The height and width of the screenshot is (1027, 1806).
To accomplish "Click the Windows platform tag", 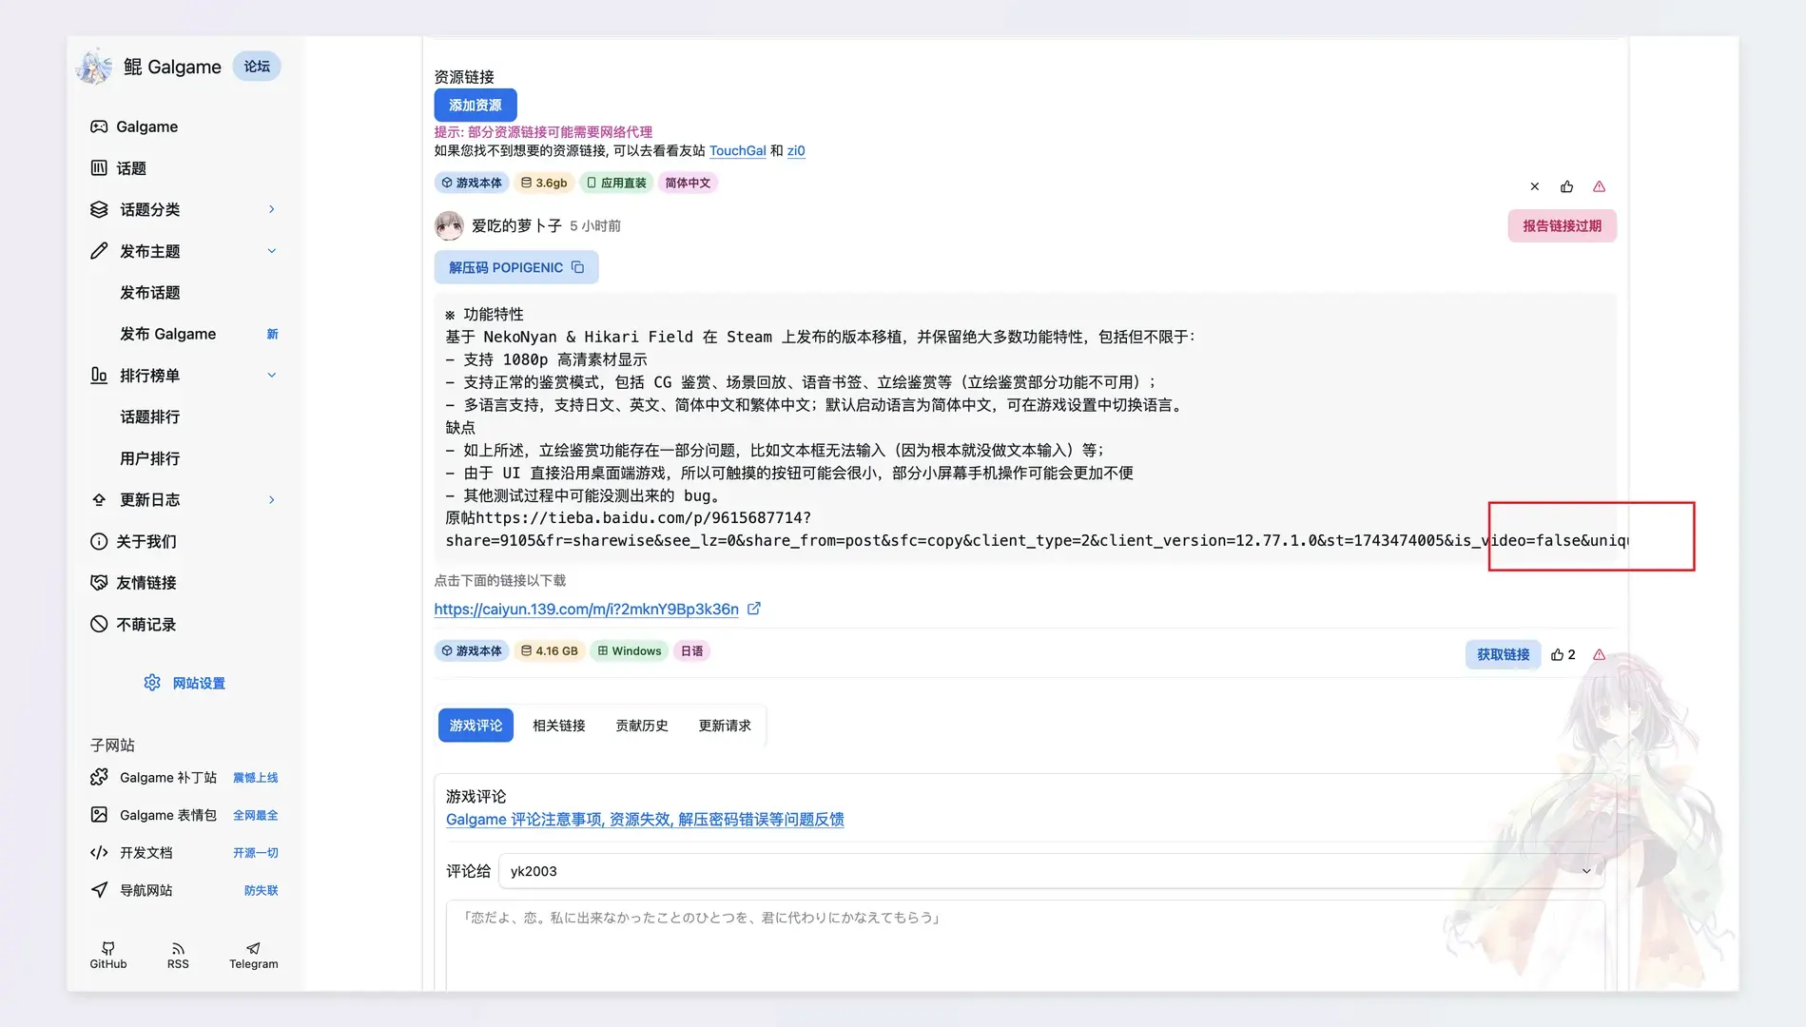I will pyautogui.click(x=630, y=651).
